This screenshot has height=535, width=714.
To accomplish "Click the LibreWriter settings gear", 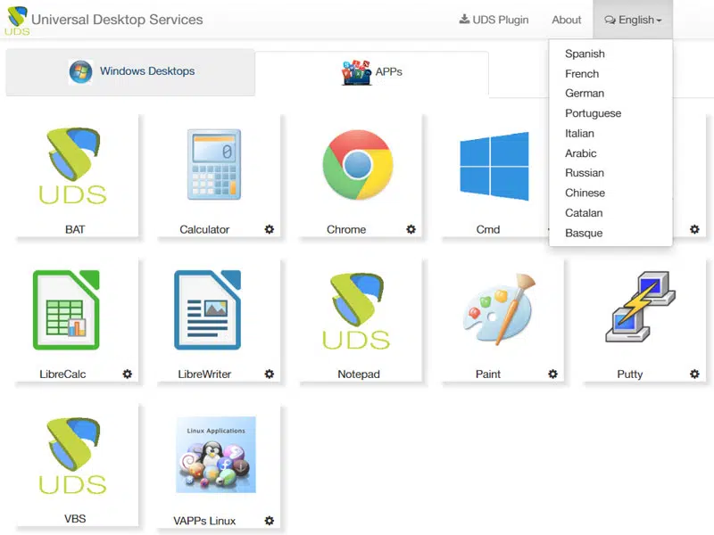I will (x=270, y=374).
